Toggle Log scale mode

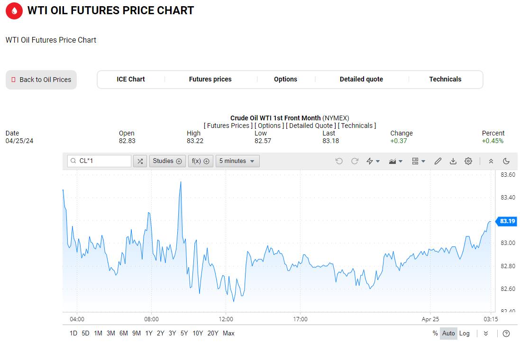coord(464,334)
